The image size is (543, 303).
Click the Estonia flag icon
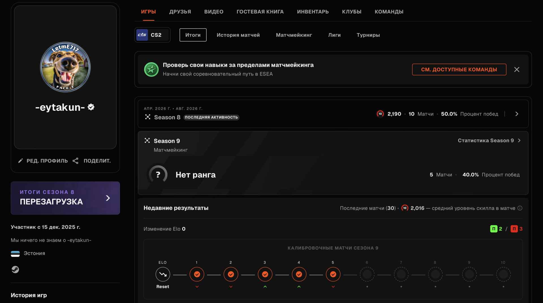(x=15, y=254)
